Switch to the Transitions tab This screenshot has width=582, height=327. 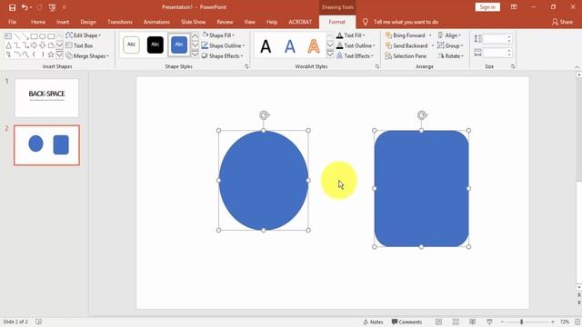(120, 22)
